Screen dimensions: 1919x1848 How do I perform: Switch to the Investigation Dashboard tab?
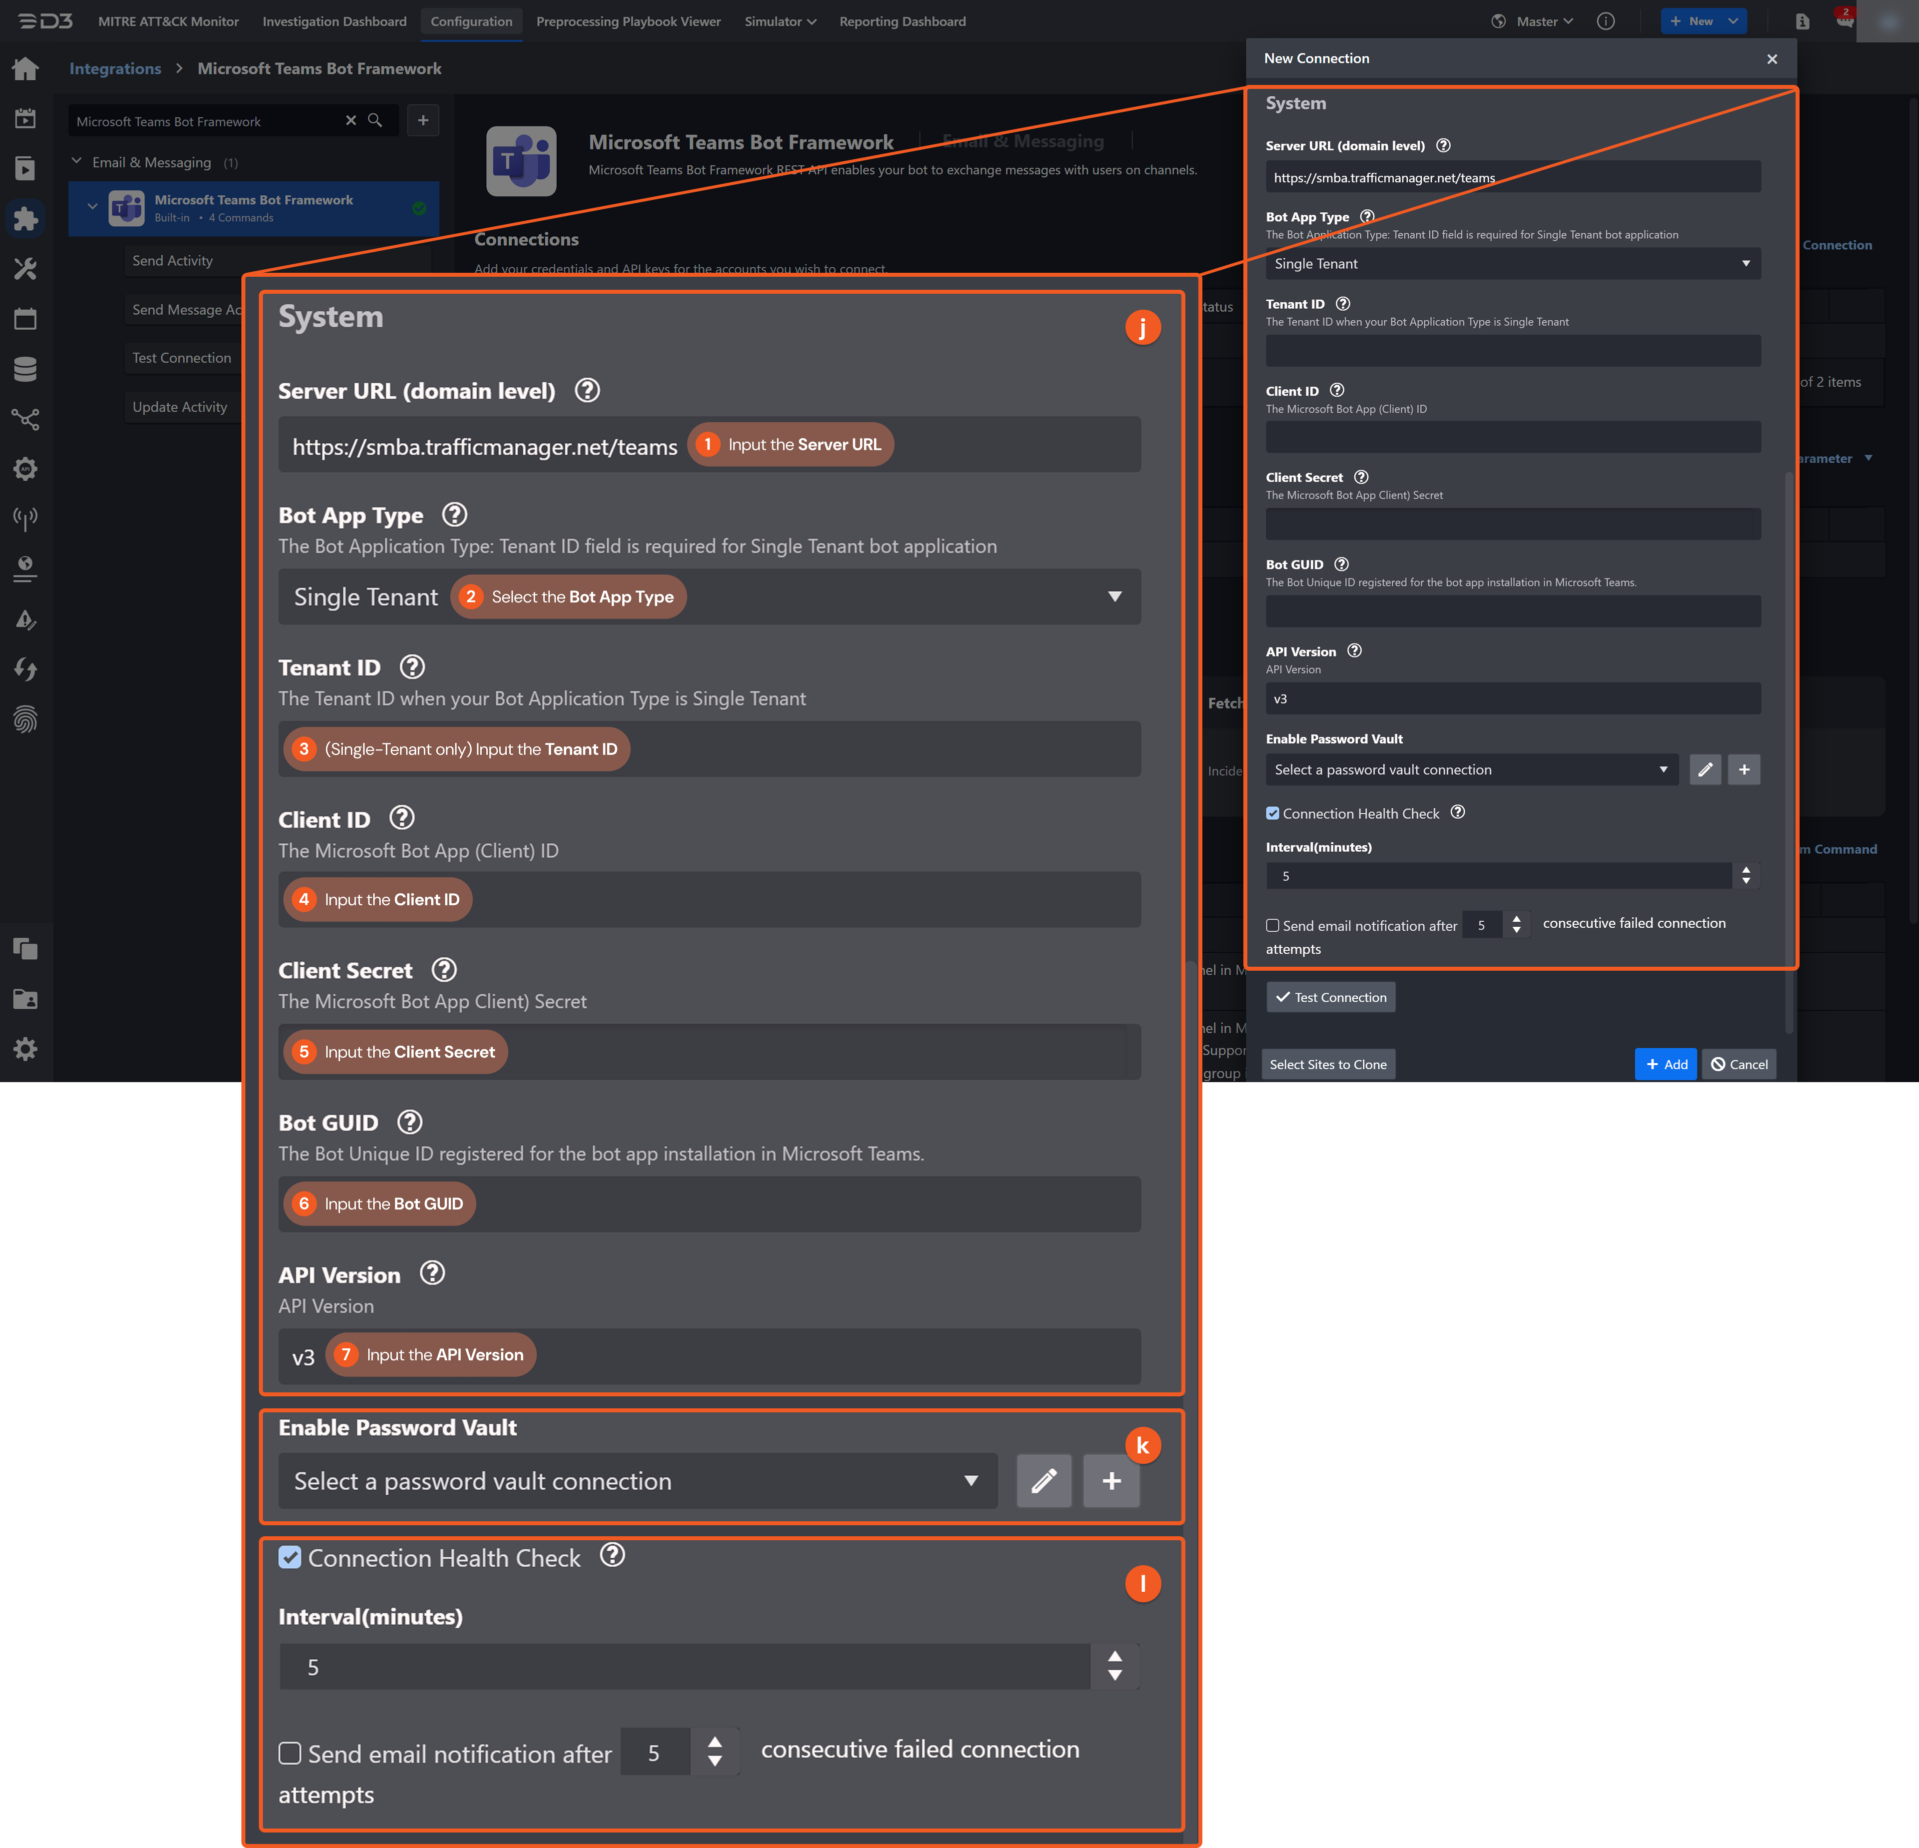[334, 21]
